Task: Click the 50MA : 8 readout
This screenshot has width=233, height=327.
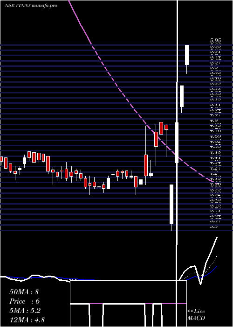Action: click(24, 291)
